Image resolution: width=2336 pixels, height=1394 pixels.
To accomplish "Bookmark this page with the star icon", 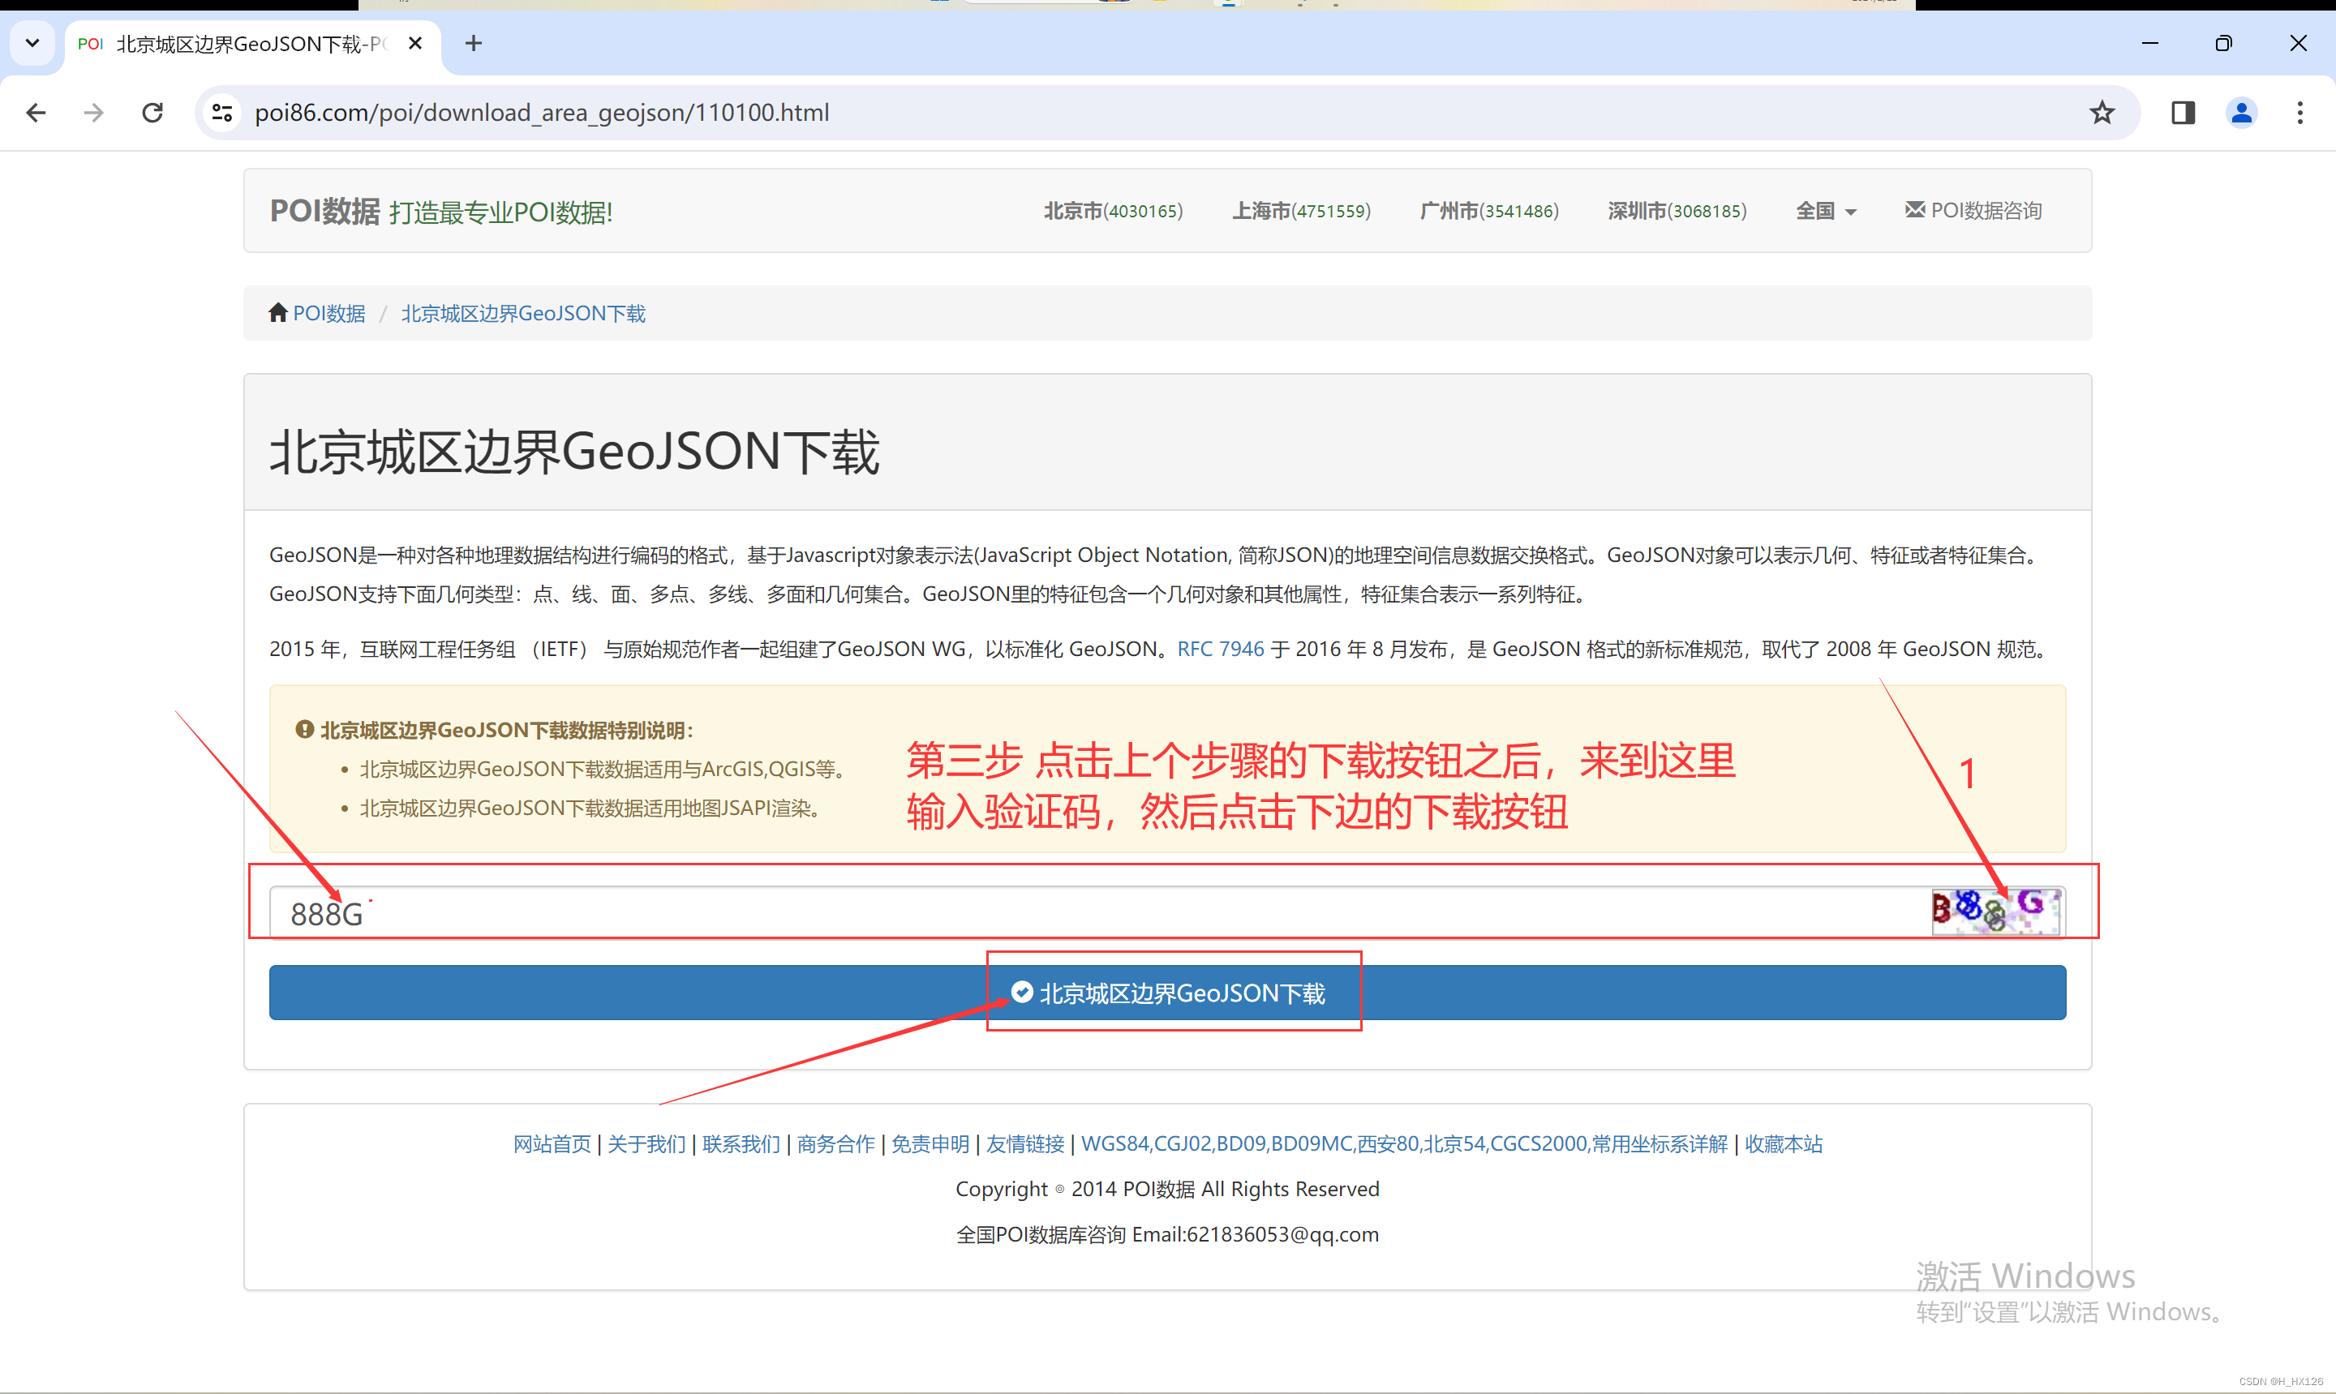I will pos(2101,113).
